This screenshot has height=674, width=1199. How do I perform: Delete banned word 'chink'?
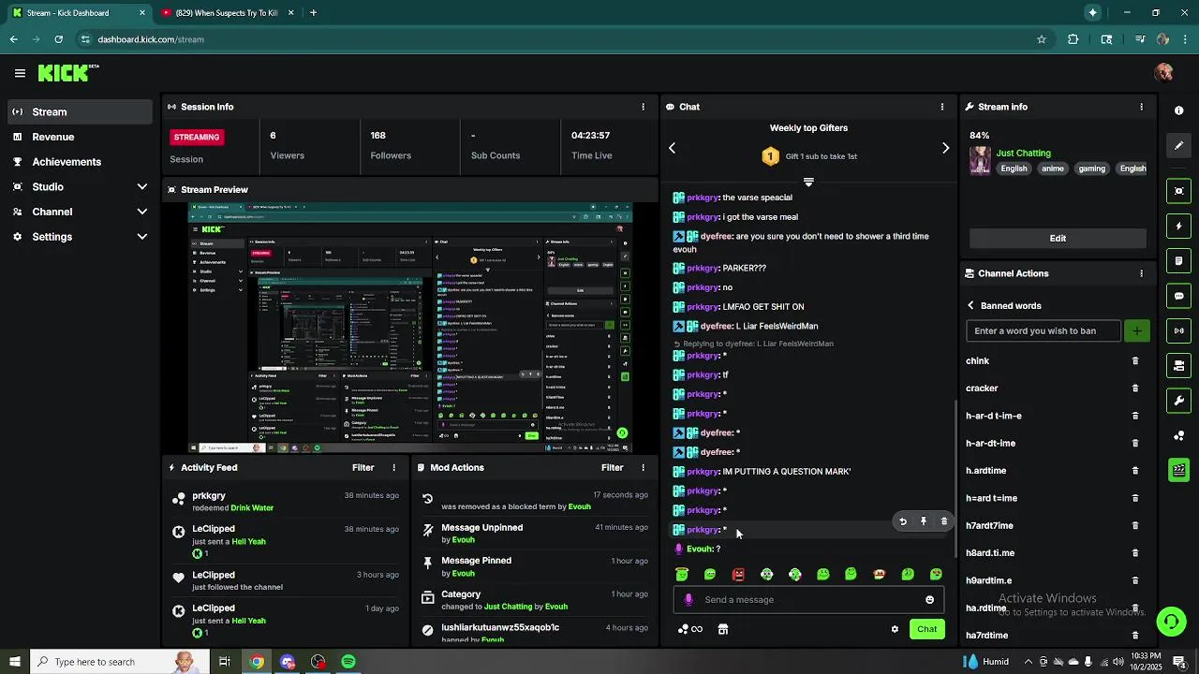click(x=1135, y=360)
